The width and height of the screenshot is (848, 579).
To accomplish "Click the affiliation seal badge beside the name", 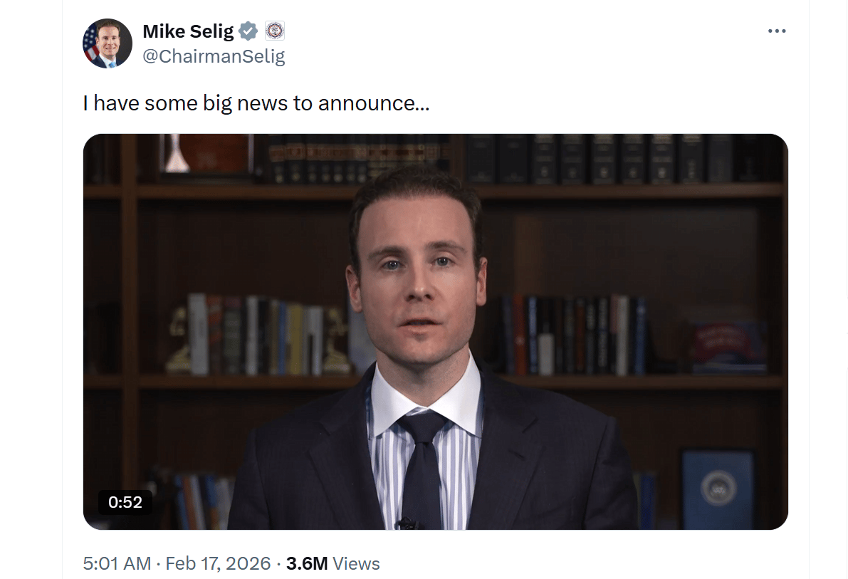I will pyautogui.click(x=275, y=31).
